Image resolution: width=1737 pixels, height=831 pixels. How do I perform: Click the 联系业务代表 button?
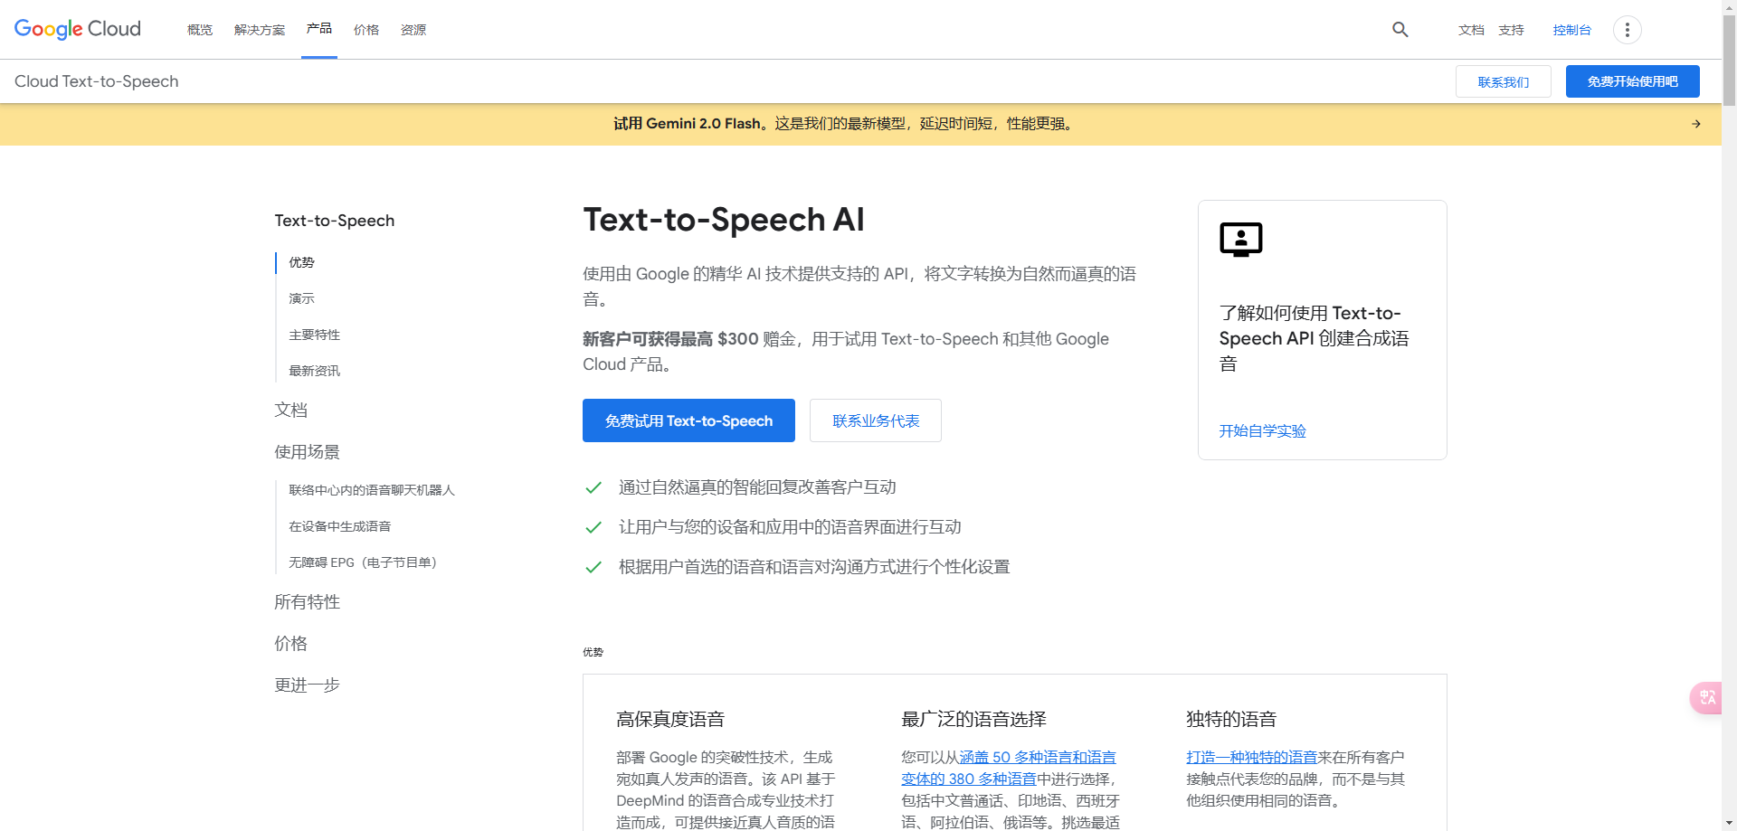click(876, 420)
